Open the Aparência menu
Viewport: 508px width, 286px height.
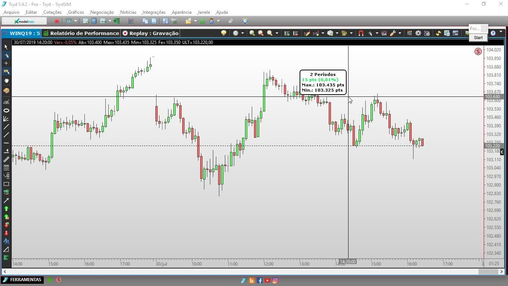181,12
